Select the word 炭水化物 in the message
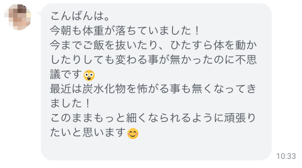Screen dimensions: 302x168 click(x=104, y=89)
